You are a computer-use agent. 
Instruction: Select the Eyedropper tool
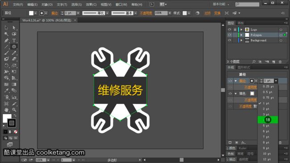(6, 90)
